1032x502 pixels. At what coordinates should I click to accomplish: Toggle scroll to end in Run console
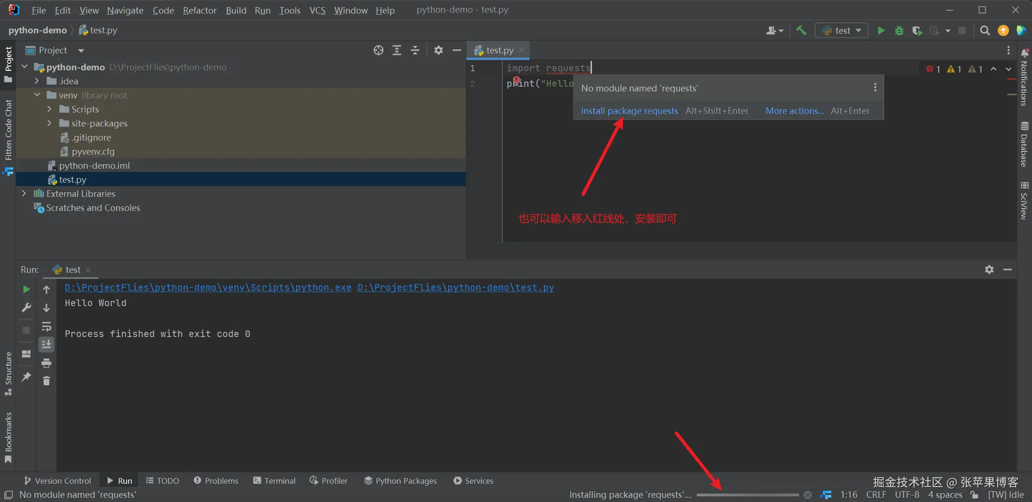46,345
